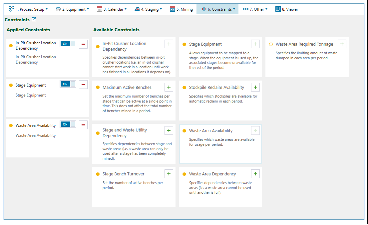The width and height of the screenshot is (368, 225).
Task: Add the Stockpile Reclaim Availability constraint
Action: click(255, 87)
